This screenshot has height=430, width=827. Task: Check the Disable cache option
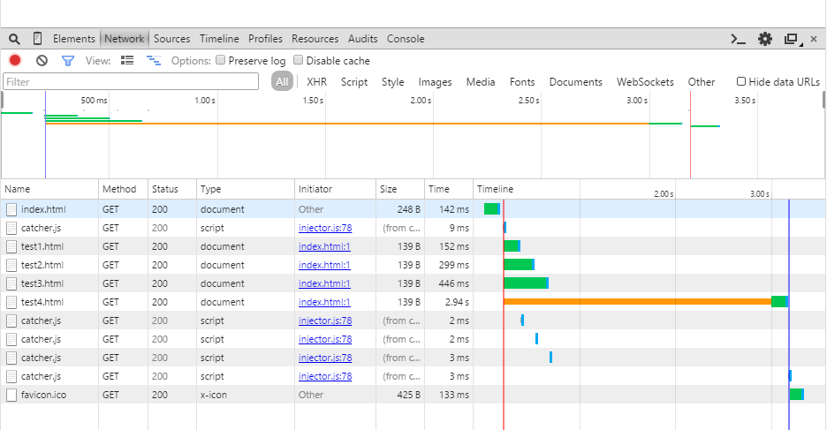point(298,61)
